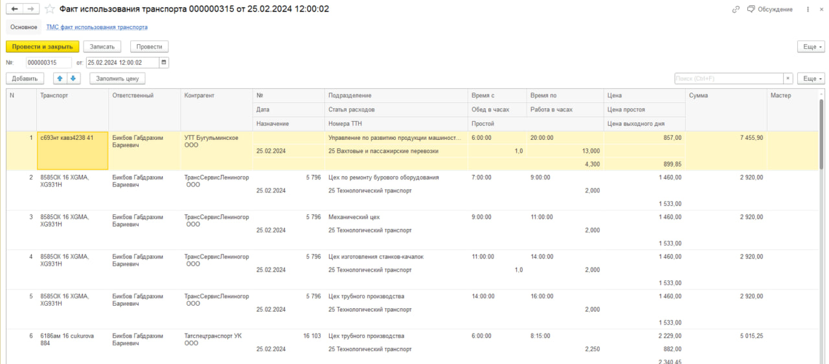The width and height of the screenshot is (829, 364).
Task: Open the three-dot window menu
Action: (808, 9)
